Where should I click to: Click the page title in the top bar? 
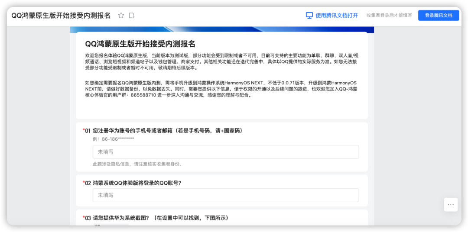(61, 16)
